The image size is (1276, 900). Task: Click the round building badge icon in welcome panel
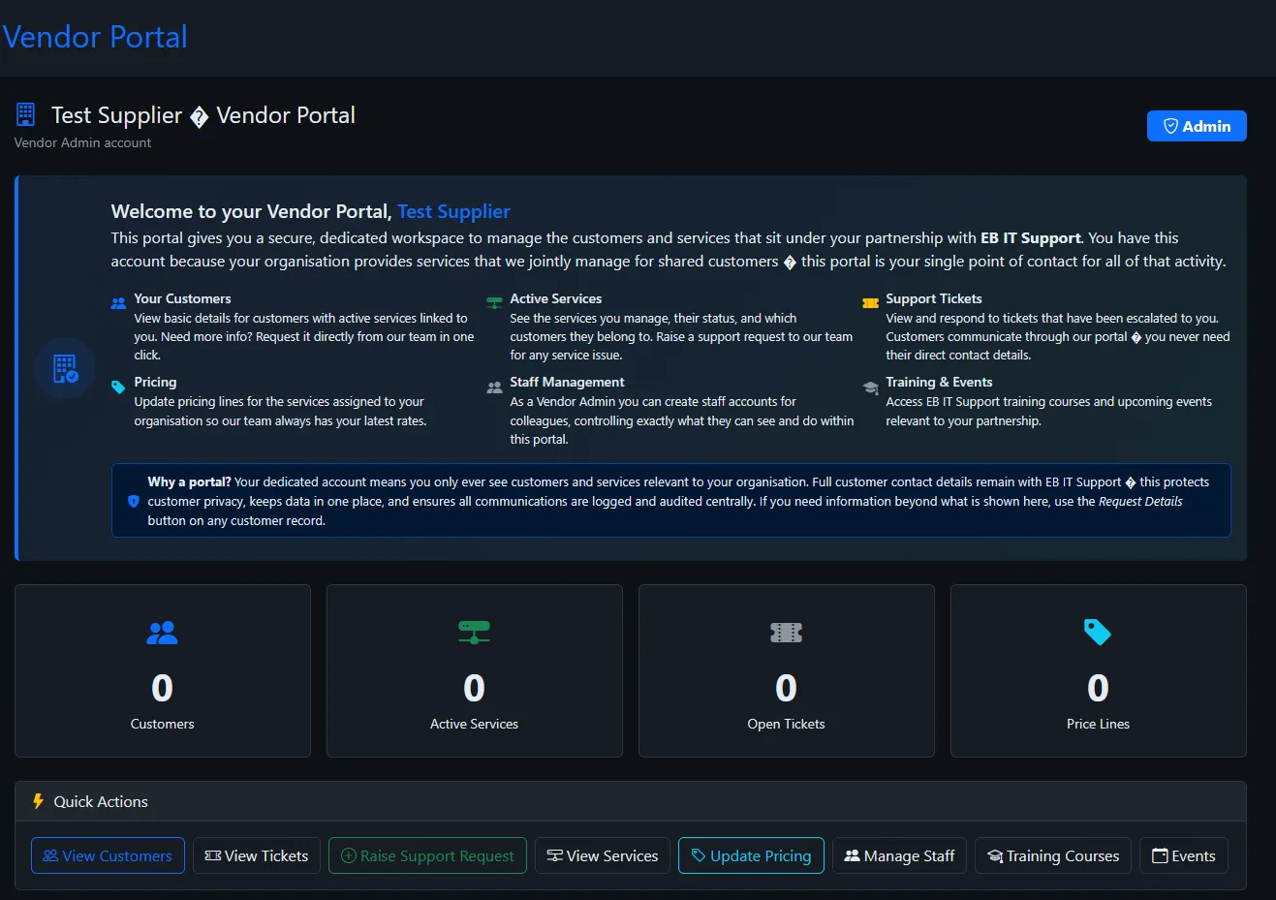tap(65, 368)
